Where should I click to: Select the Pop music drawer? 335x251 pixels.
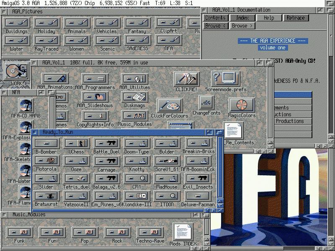coord(85,232)
